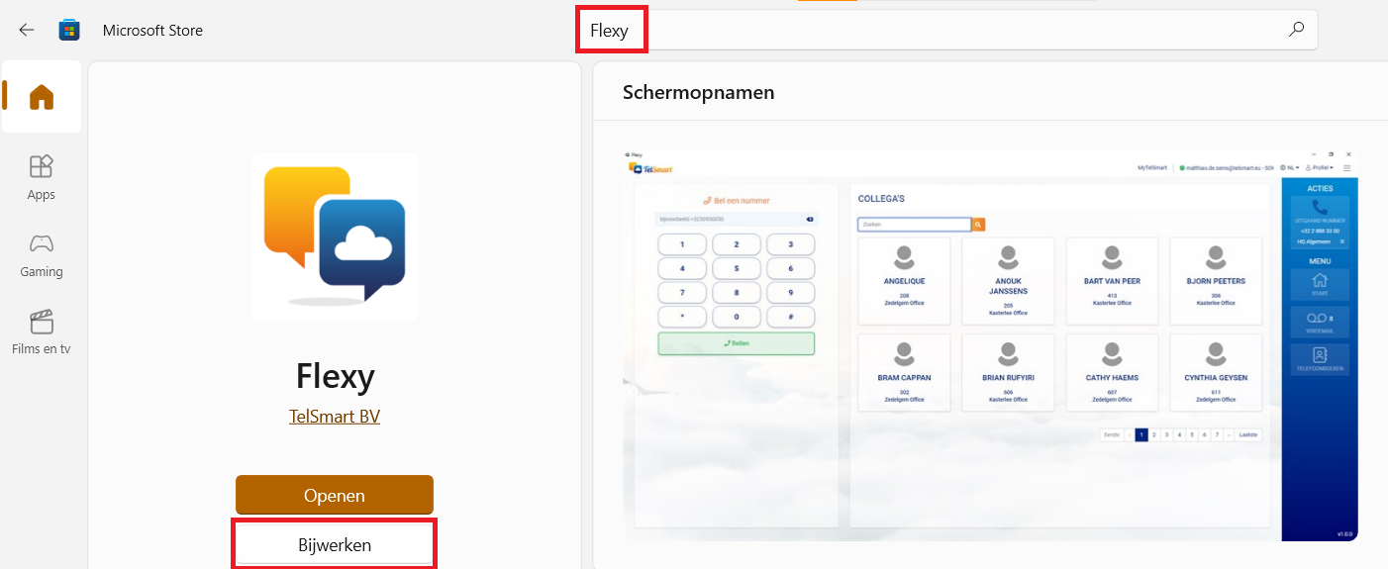Click the Voicemail icon in the screenshot
The image size is (1388, 569).
click(1319, 323)
